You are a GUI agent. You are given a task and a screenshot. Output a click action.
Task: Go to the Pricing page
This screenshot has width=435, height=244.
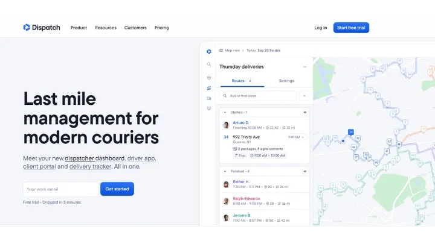[161, 28]
